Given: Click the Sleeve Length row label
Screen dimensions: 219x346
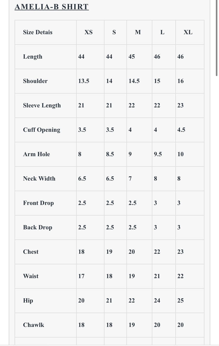Looking at the screenshot, I should (x=42, y=106).
